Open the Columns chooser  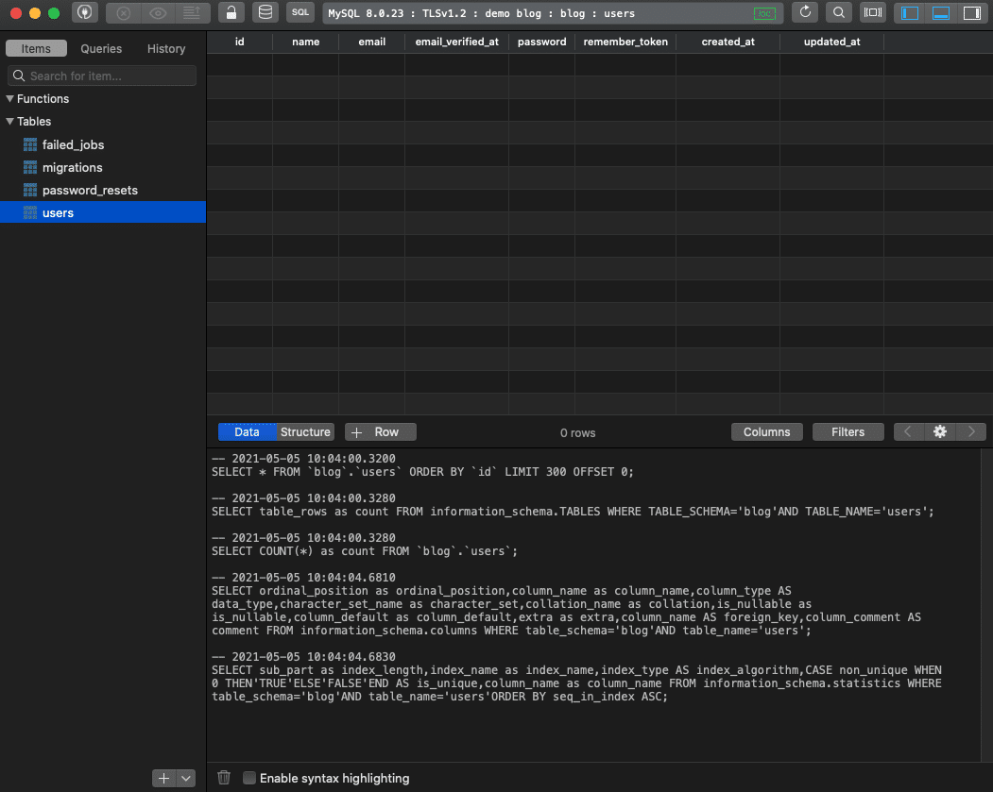(767, 432)
